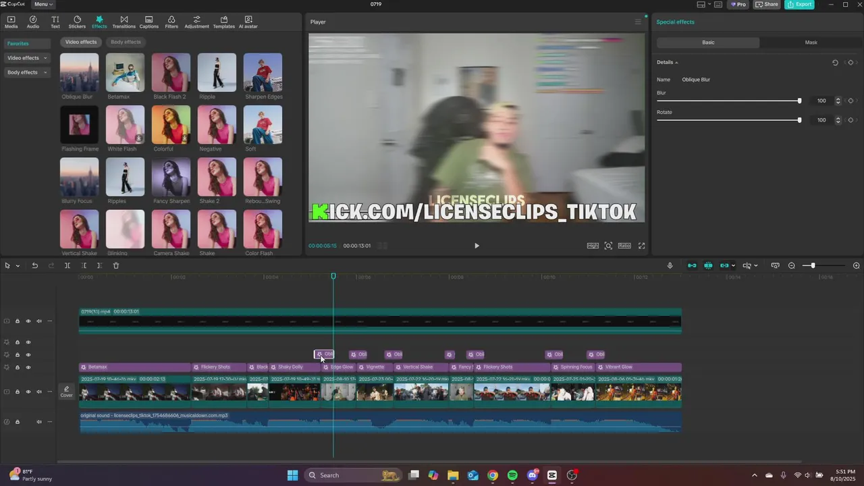
Task: Select the Body effects tab
Action: [x=126, y=42]
